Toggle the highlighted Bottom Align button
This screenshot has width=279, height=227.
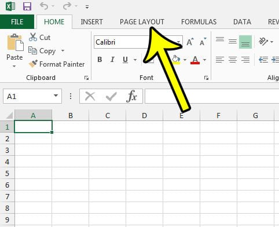click(245, 42)
